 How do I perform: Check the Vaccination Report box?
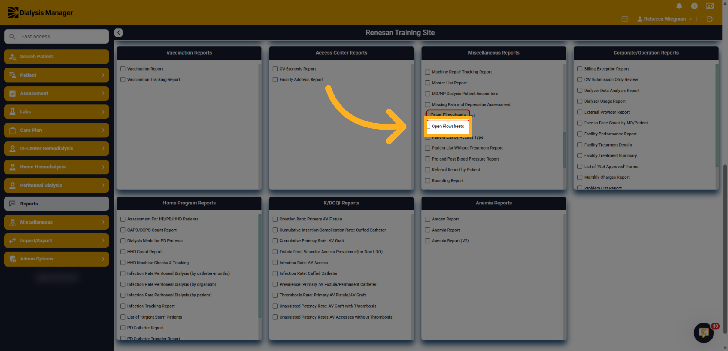coord(123,69)
